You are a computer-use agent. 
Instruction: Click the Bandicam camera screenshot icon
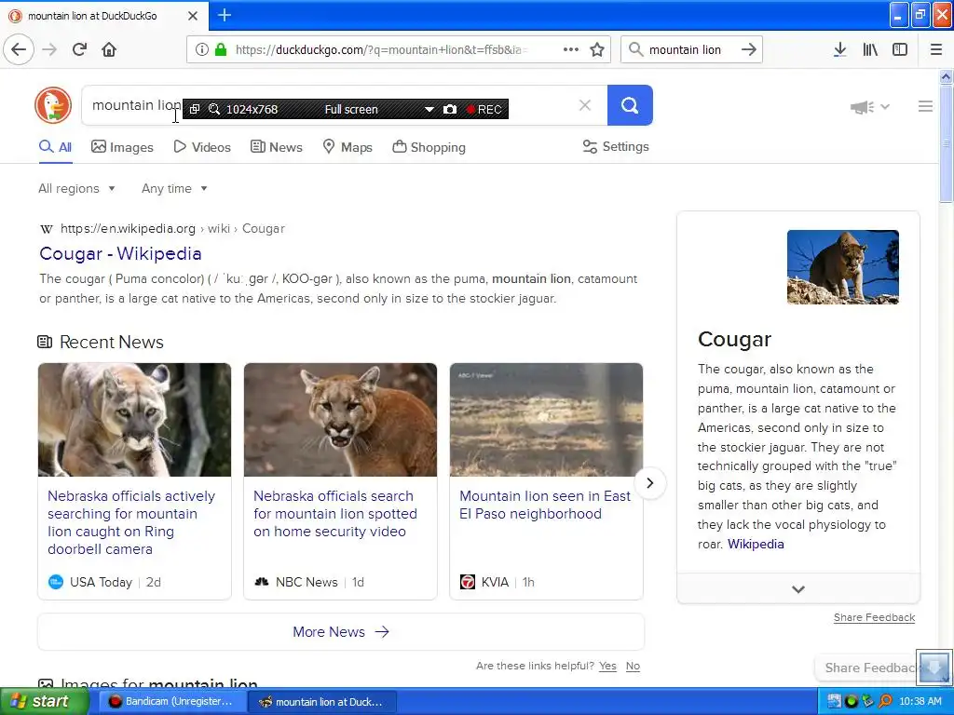pyautogui.click(x=450, y=110)
